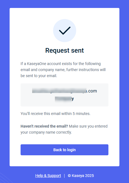Click the checkmark success icon
The image size is (129, 183).
[64, 30]
